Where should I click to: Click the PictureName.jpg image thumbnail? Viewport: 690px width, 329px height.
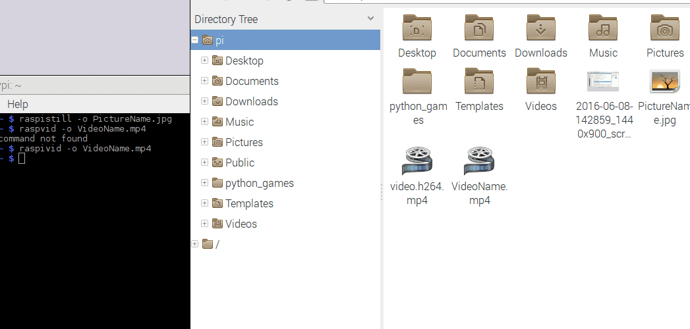pyautogui.click(x=666, y=82)
